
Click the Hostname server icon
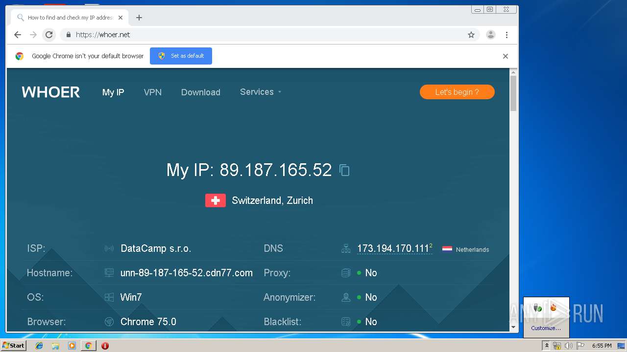coord(109,273)
